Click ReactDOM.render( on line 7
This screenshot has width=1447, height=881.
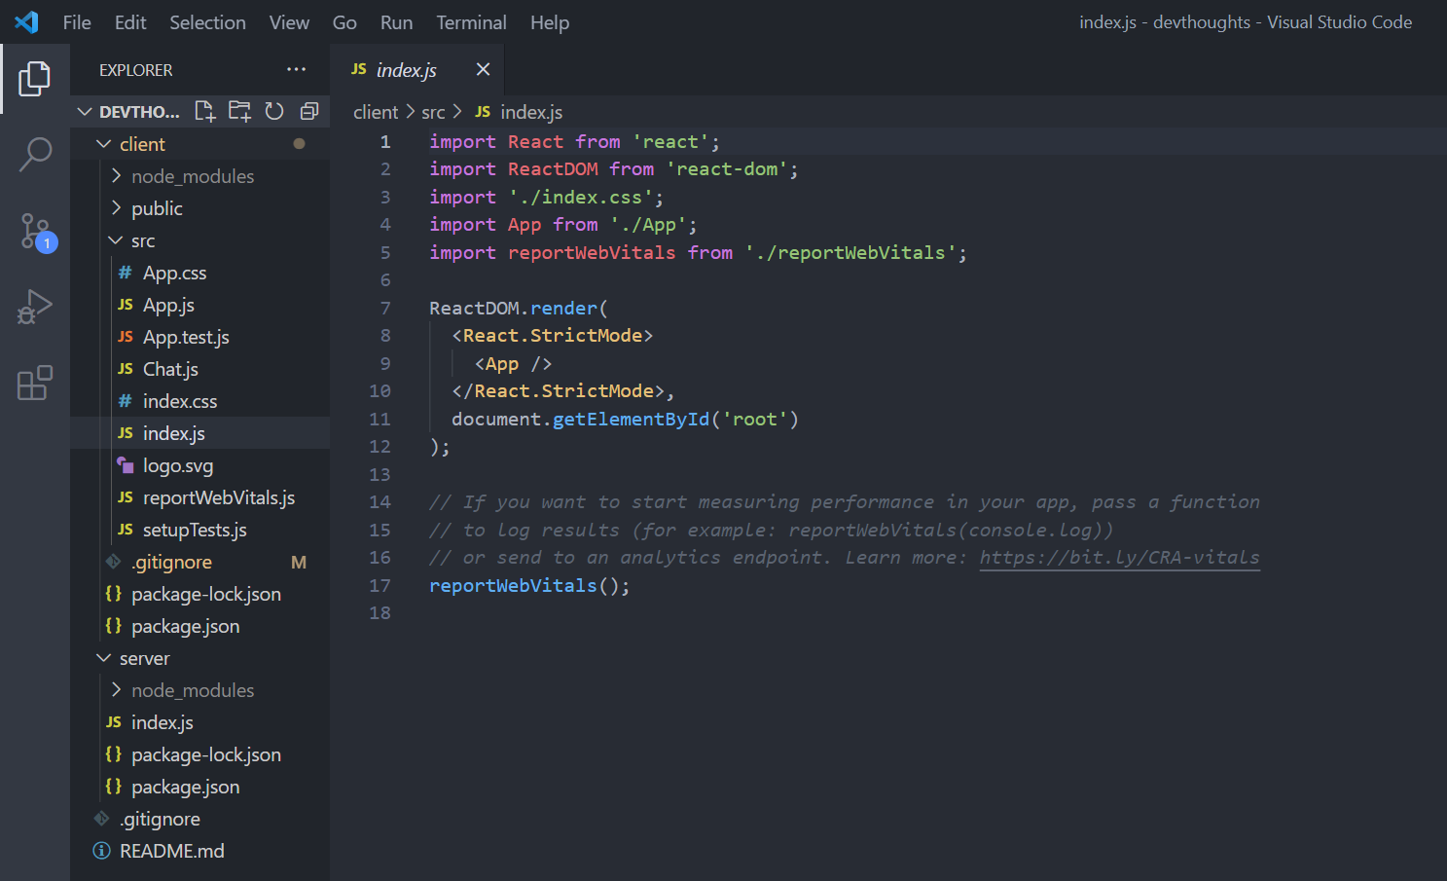(519, 308)
